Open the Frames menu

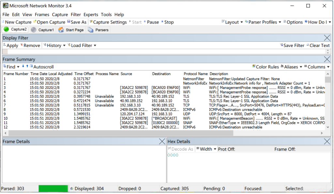[x=42, y=15]
